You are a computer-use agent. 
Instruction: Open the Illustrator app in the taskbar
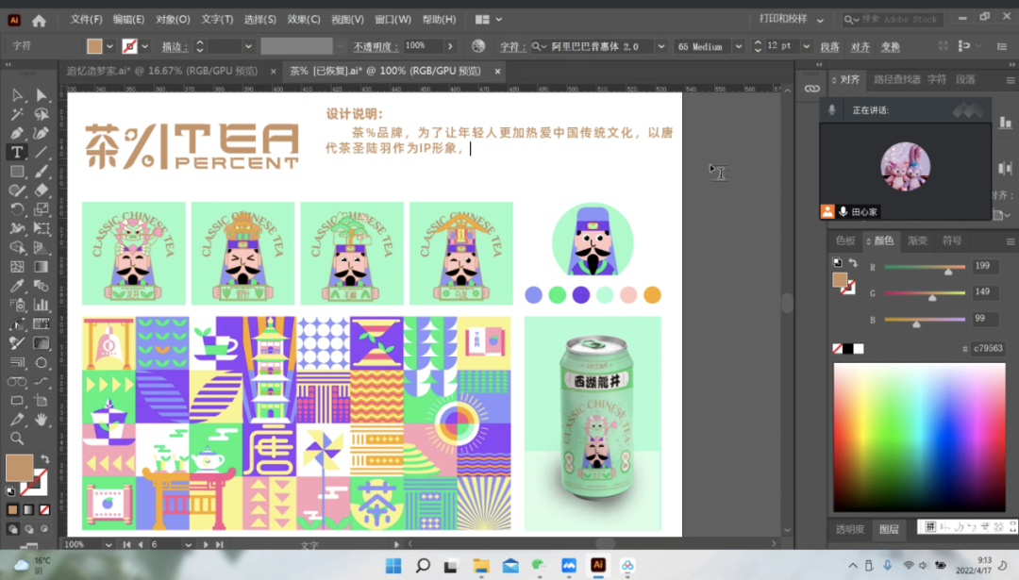pyautogui.click(x=597, y=565)
